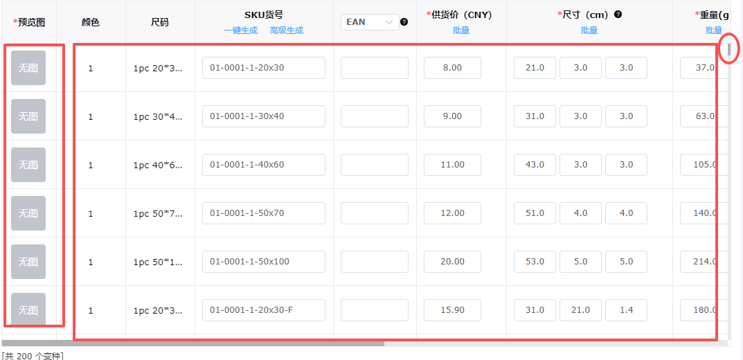Click SKU field containing 01-0001-1-20x30-F
743x360 pixels.
point(264,309)
